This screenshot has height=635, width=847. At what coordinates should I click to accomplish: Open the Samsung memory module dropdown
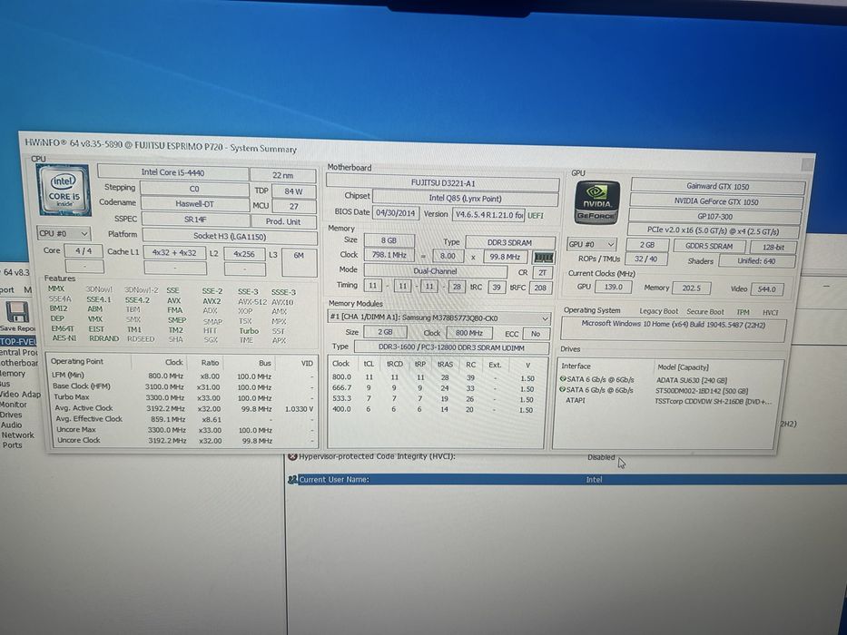438,318
